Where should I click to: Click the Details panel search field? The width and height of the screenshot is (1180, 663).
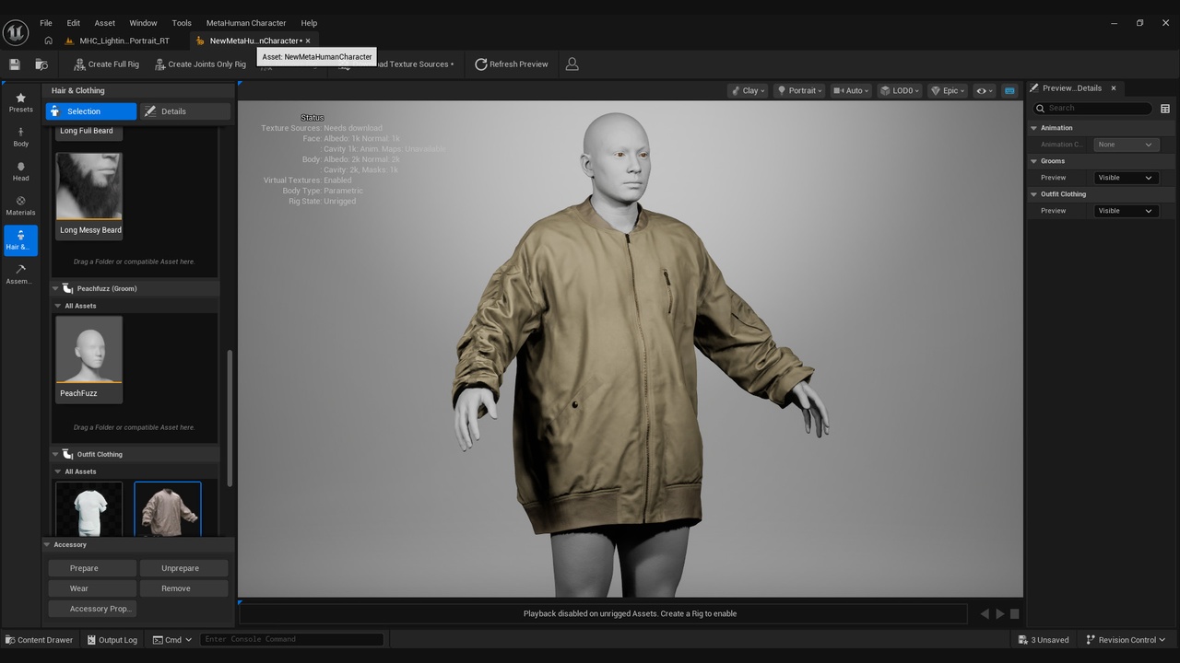(1092, 108)
